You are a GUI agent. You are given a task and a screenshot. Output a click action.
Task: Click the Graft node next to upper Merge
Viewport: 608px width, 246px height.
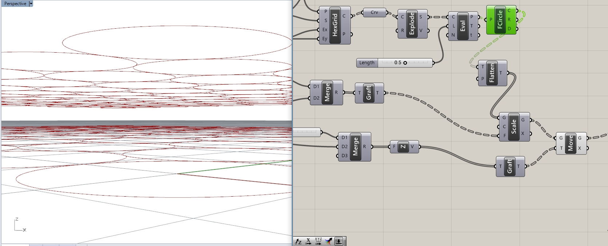pyautogui.click(x=368, y=93)
